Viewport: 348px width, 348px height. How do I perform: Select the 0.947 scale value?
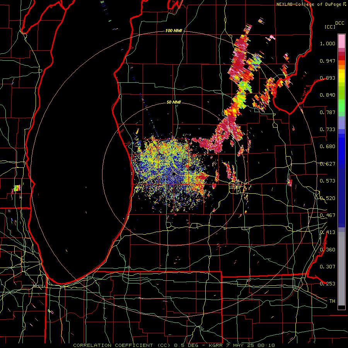[x=328, y=61]
